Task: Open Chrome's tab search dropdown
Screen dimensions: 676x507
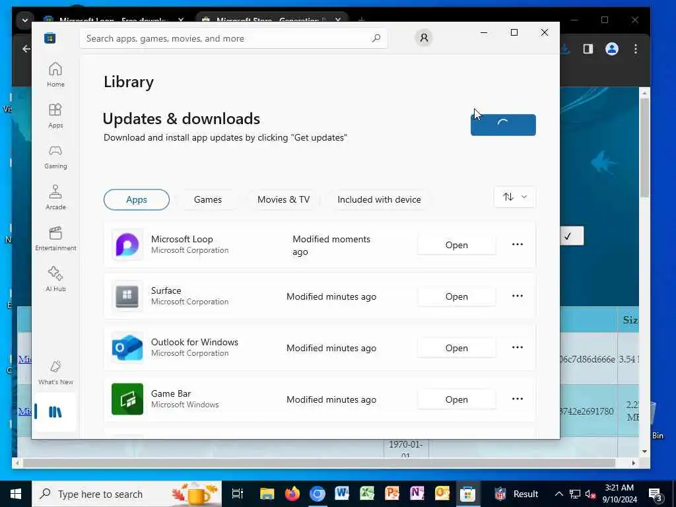Action: [24, 20]
